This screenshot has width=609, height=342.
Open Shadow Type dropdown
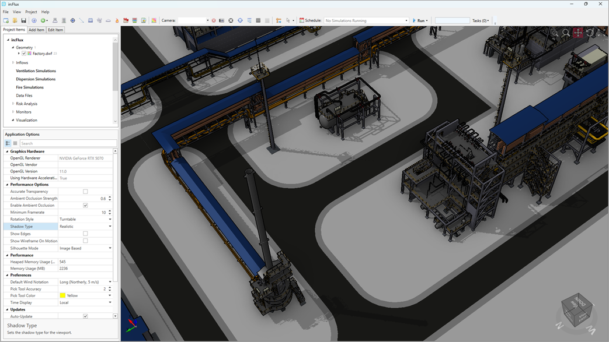coord(110,227)
